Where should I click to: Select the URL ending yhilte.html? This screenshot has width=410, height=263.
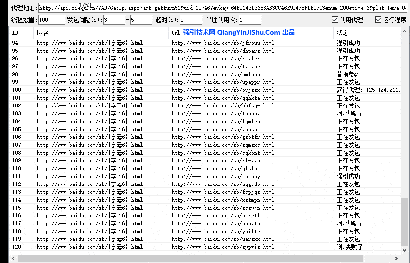point(223,231)
